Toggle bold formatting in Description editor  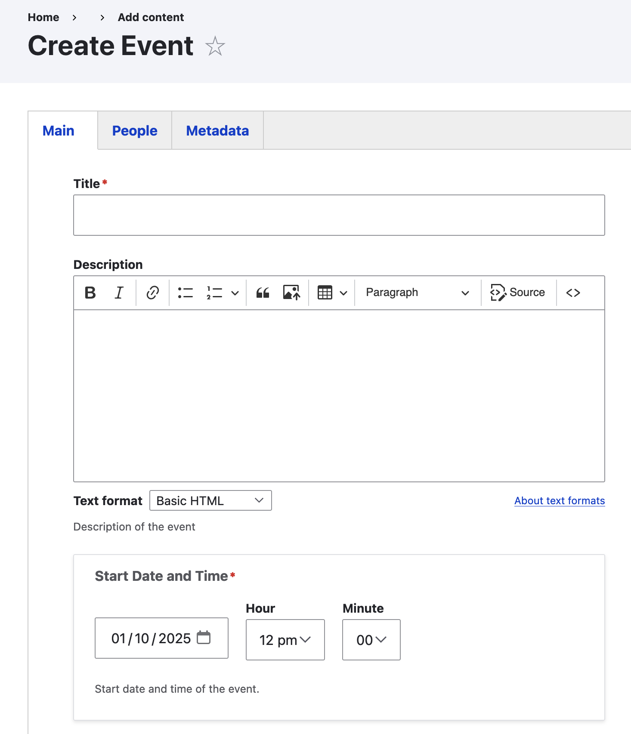point(90,293)
